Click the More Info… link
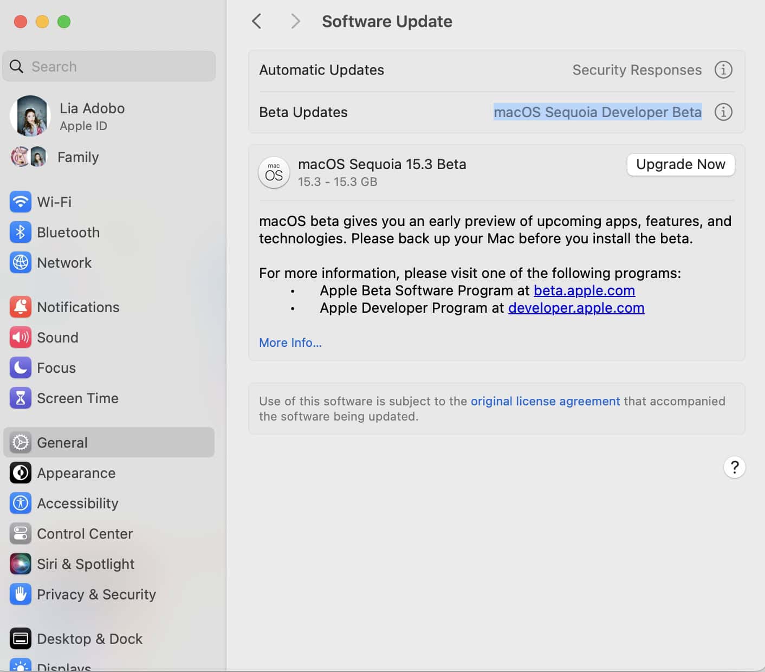This screenshot has height=672, width=765. [x=290, y=343]
